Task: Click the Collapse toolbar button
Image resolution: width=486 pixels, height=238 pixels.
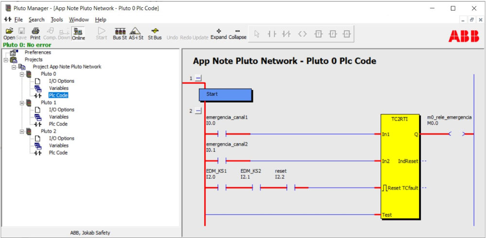Action: [x=238, y=33]
